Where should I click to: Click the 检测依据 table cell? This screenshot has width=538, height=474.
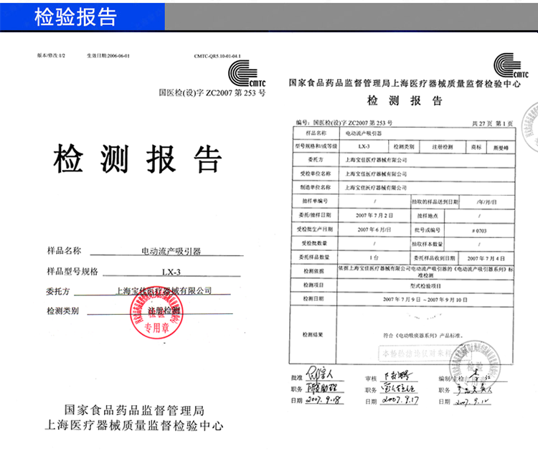click(313, 271)
